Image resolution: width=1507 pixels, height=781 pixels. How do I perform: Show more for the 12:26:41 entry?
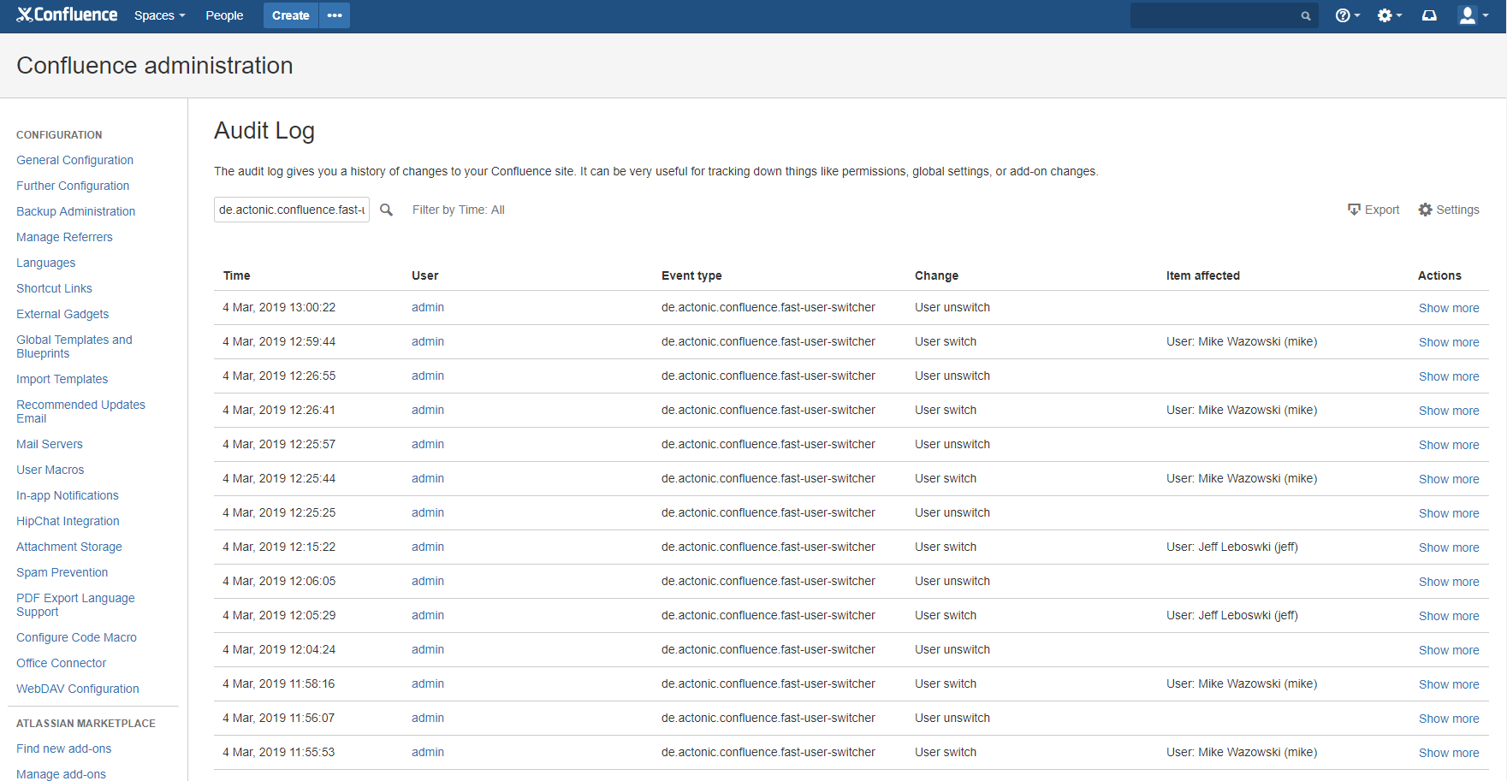(1449, 411)
